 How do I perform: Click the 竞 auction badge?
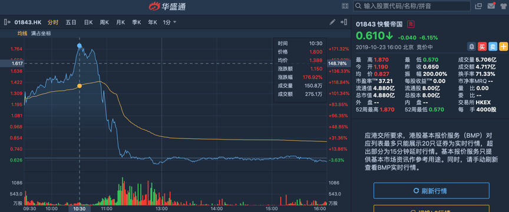click(411, 24)
